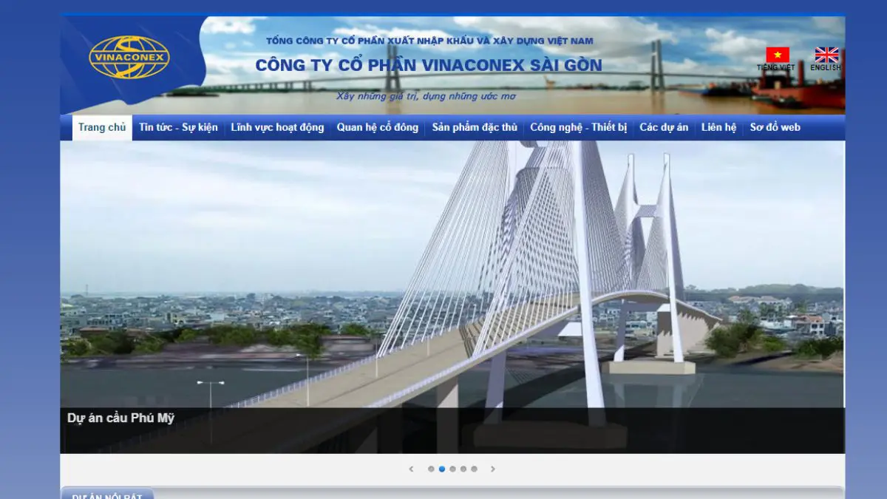887x499 pixels.
Task: Advance slideshow with the right arrow
Action: click(x=493, y=469)
